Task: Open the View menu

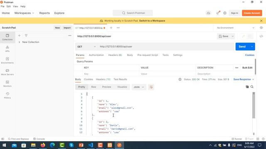Action: coord(15,7)
